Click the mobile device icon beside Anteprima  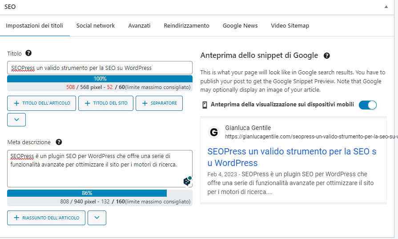coord(205,105)
